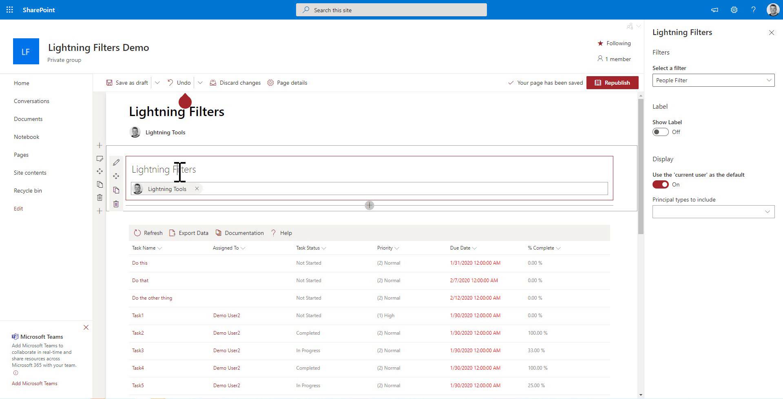The image size is (783, 399).
Task: Click the Teams info icon
Action: [15, 373]
